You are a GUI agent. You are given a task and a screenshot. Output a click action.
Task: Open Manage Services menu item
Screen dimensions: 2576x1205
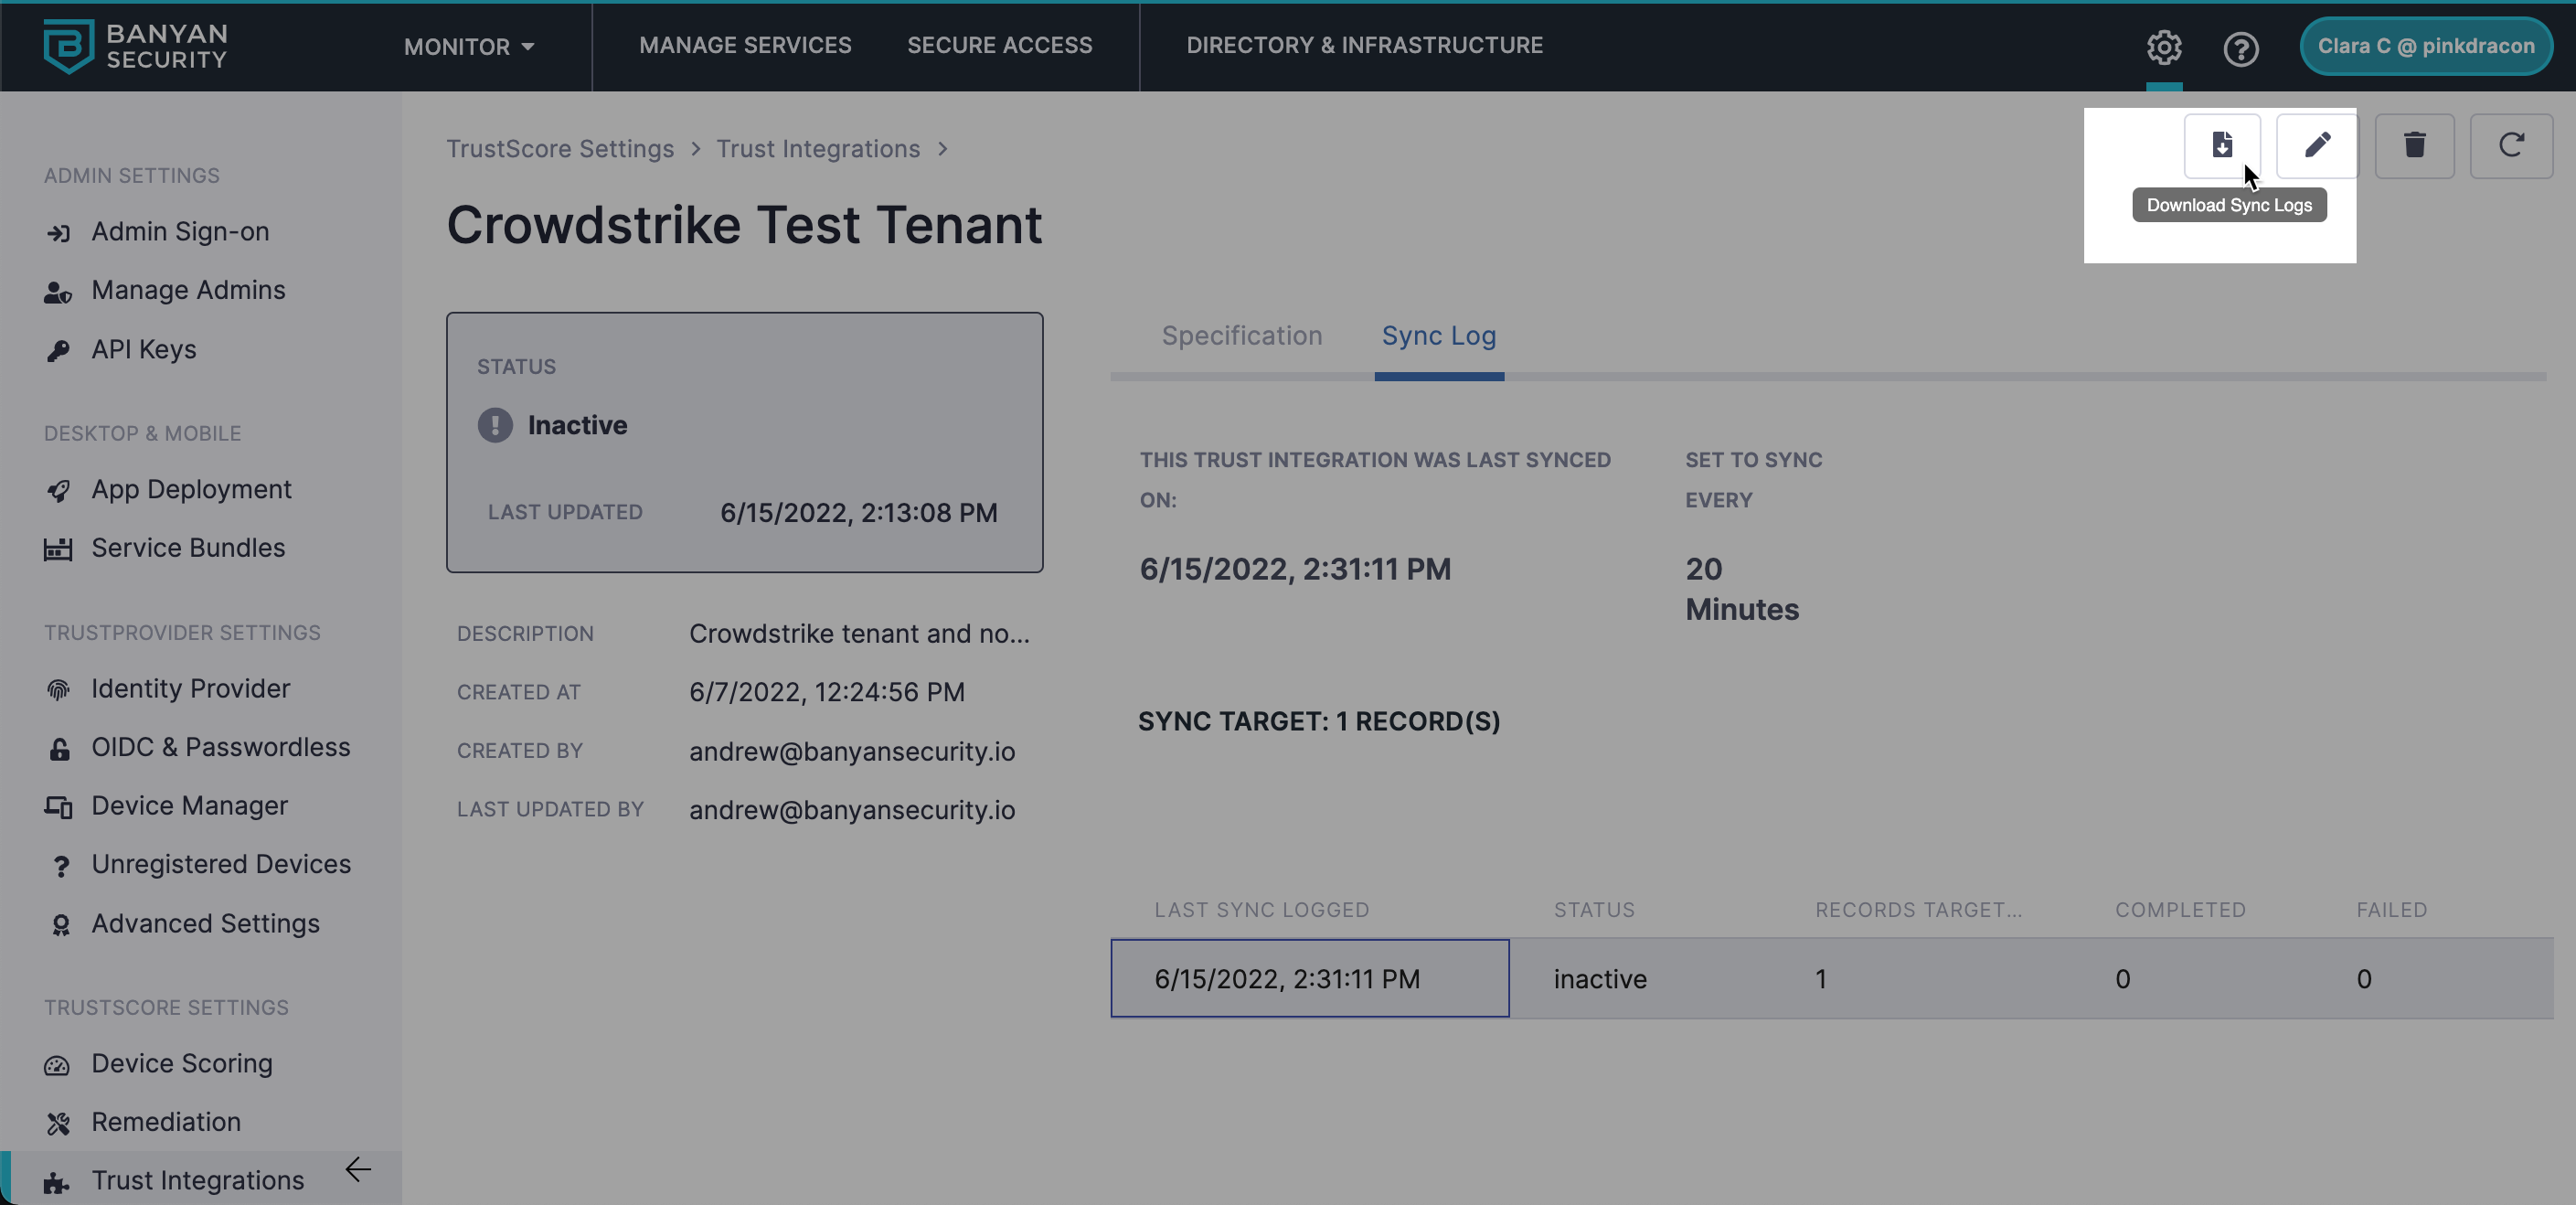click(745, 45)
